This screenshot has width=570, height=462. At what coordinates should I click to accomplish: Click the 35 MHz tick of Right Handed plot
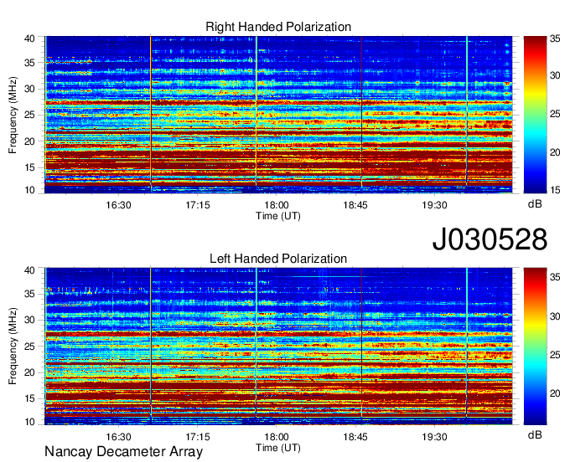click(x=29, y=63)
